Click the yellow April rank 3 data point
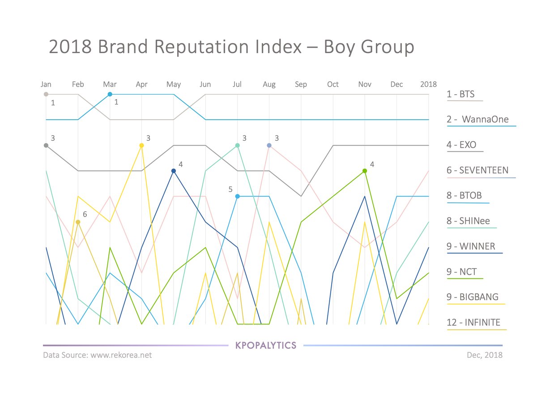537x402 pixels. 141,145
